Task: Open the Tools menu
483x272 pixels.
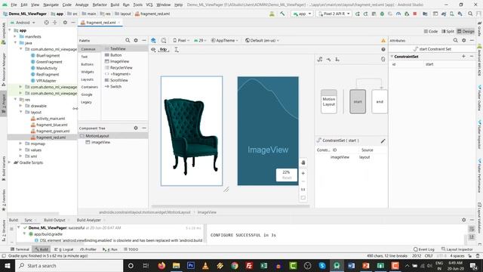Action: tap(137, 5)
